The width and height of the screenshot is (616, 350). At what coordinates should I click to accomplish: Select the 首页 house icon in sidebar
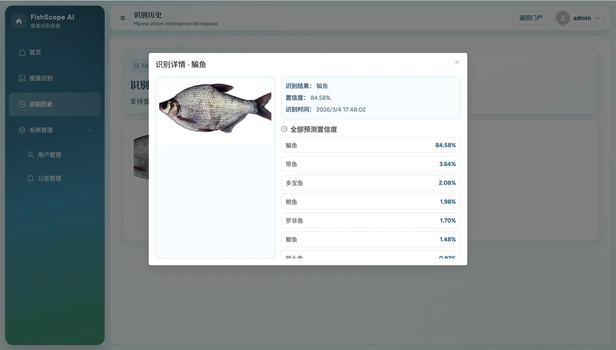pos(22,52)
